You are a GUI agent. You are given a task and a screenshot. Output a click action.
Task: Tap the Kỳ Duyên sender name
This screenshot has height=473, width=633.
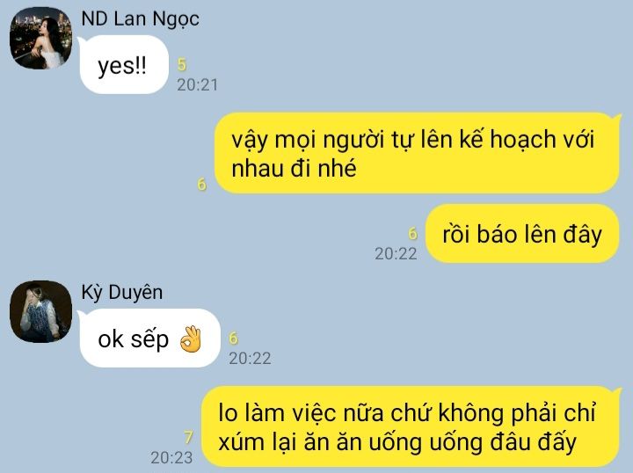click(122, 292)
